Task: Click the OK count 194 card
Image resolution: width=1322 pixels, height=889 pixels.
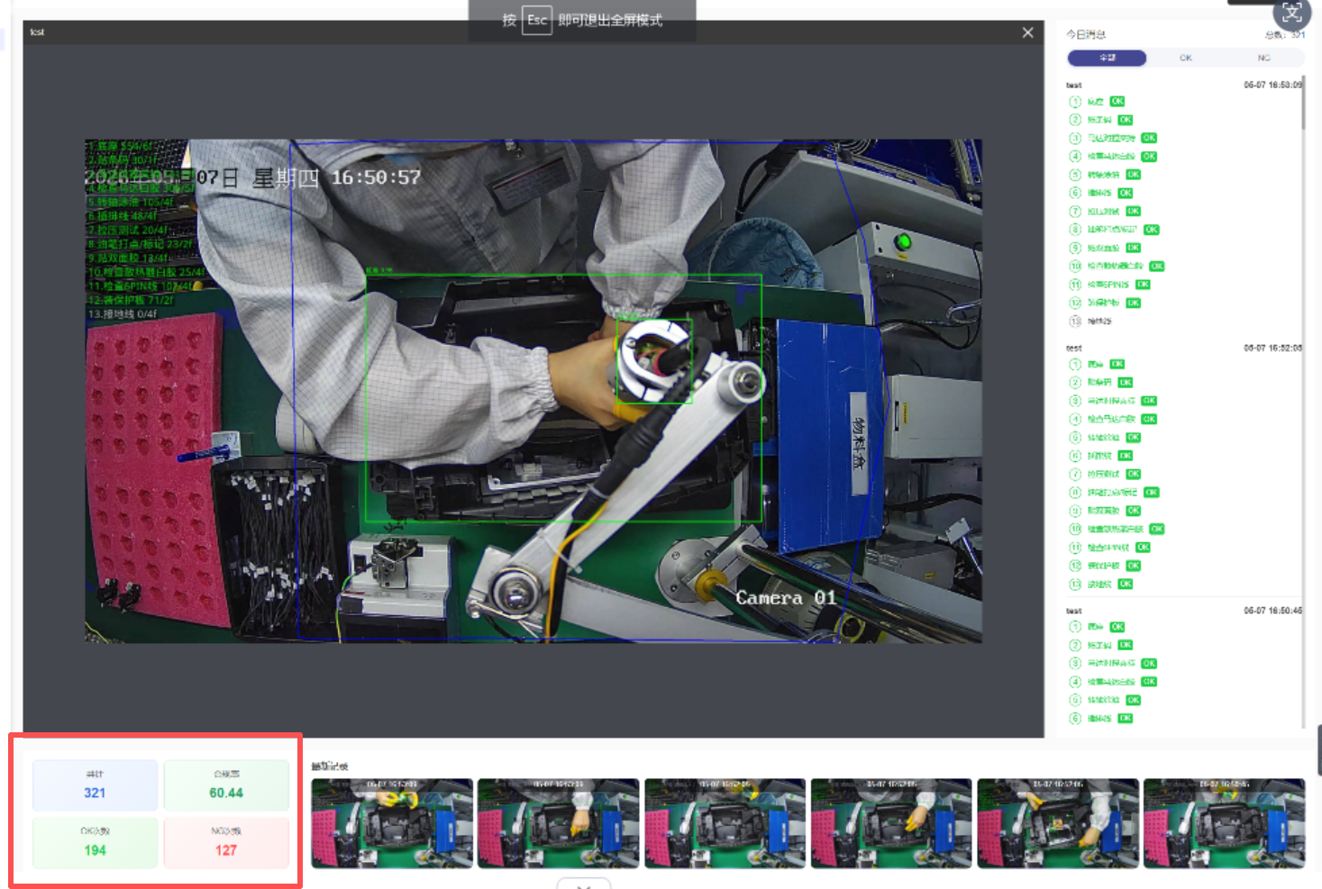Action: click(95, 842)
